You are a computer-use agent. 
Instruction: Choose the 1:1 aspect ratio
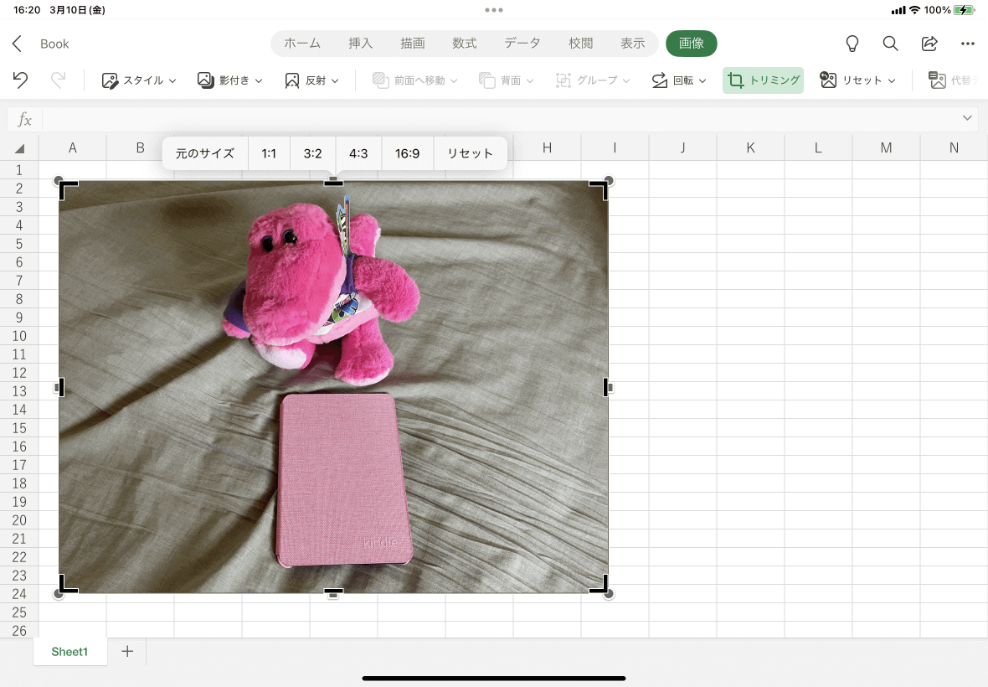pos(269,153)
